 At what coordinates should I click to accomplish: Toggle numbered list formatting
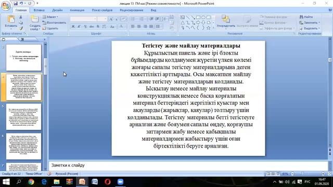pyautogui.click(x=142, y=19)
